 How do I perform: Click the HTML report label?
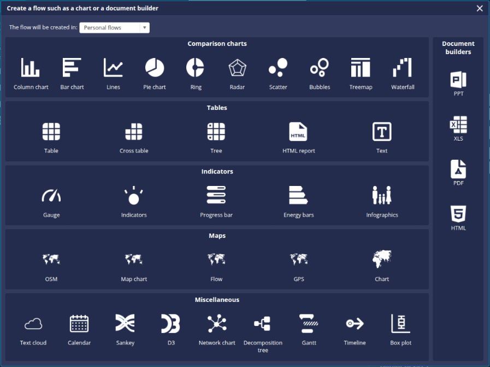(299, 151)
